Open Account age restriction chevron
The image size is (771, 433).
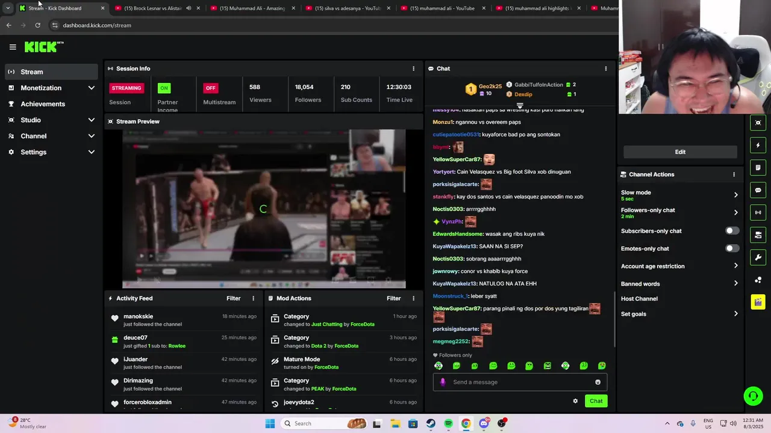point(735,266)
